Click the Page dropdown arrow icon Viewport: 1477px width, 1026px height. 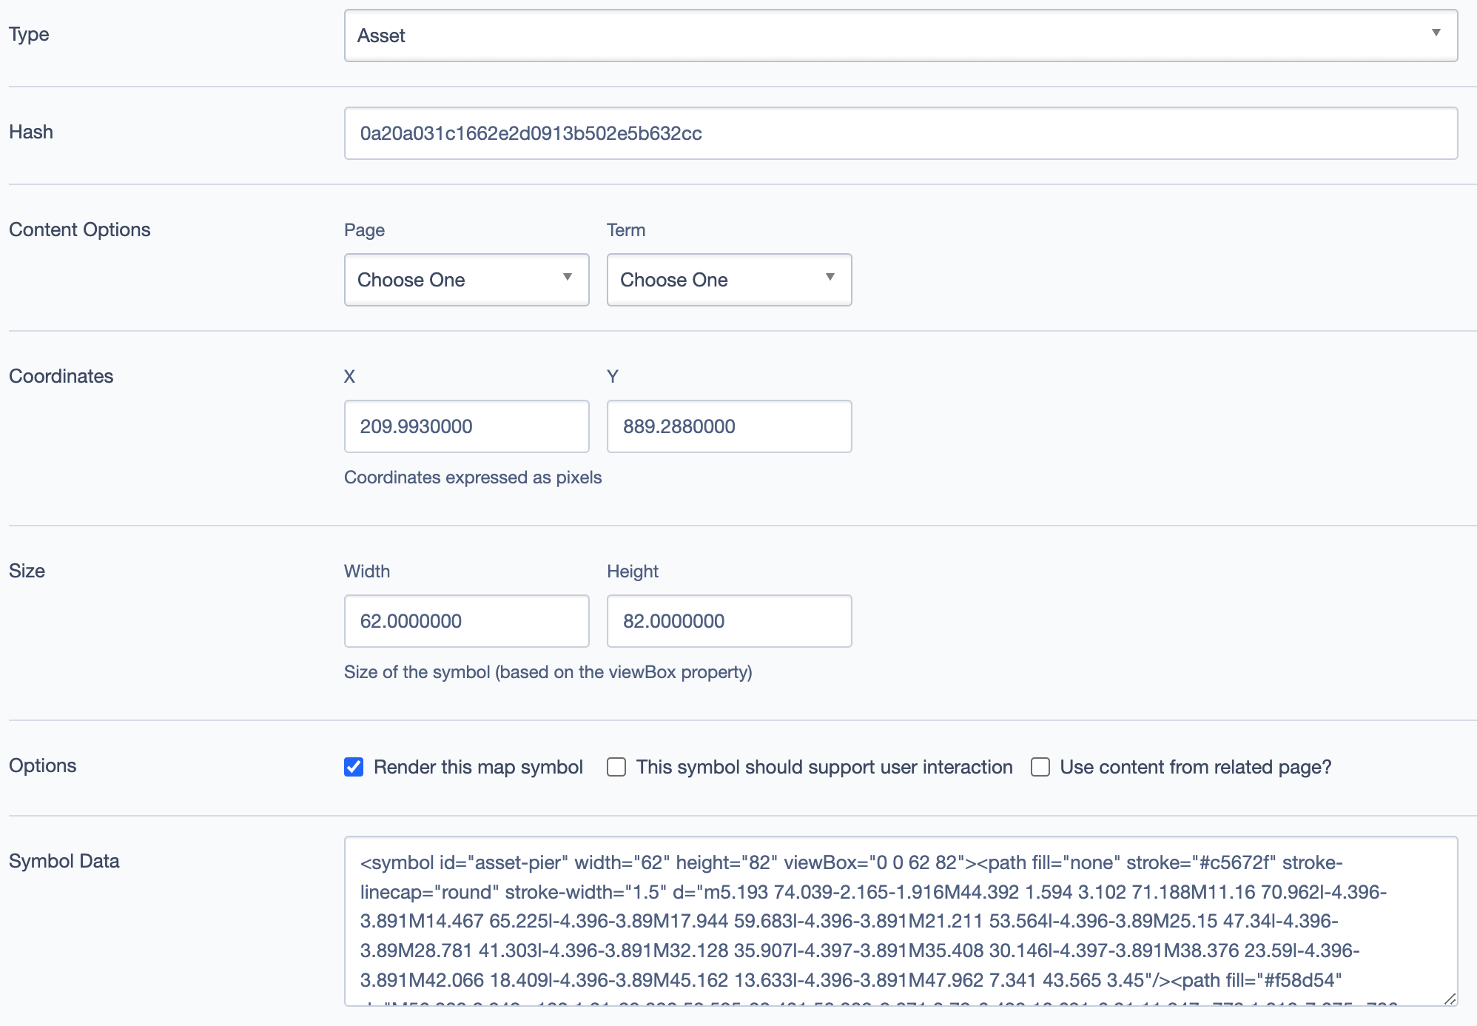pyautogui.click(x=568, y=278)
